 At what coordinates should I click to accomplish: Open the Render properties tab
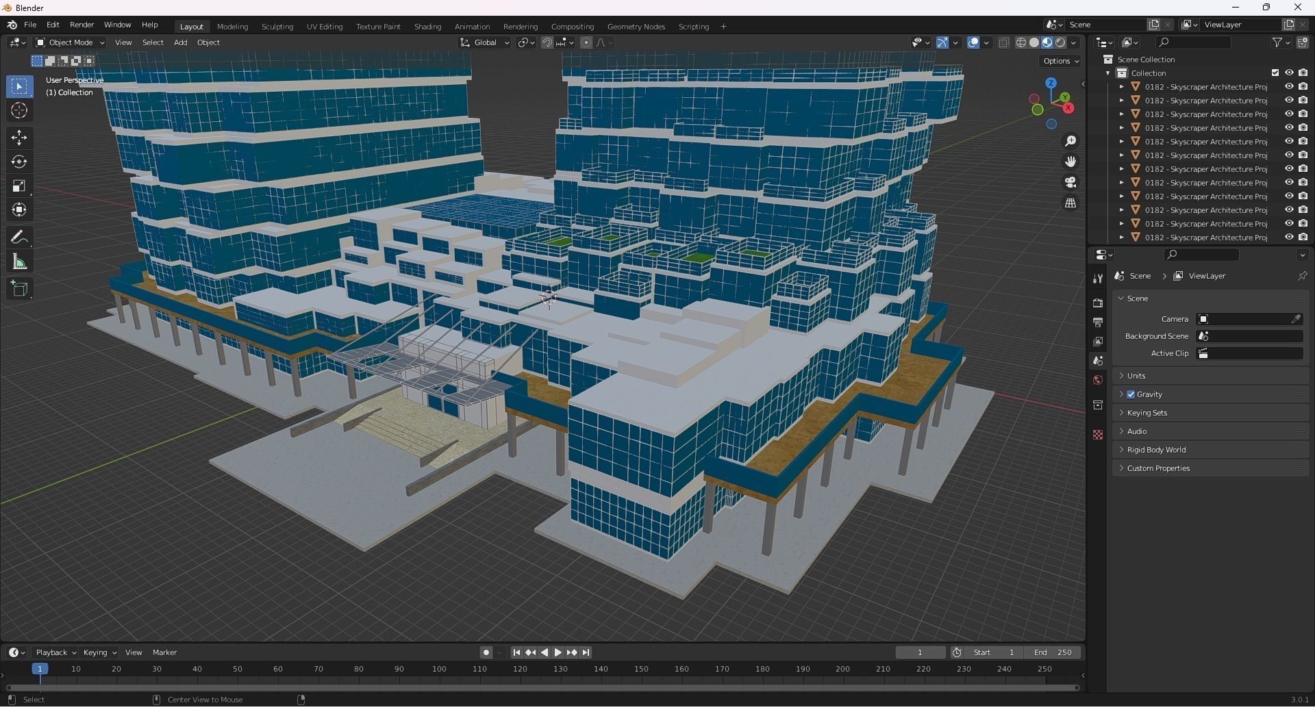tap(1098, 303)
